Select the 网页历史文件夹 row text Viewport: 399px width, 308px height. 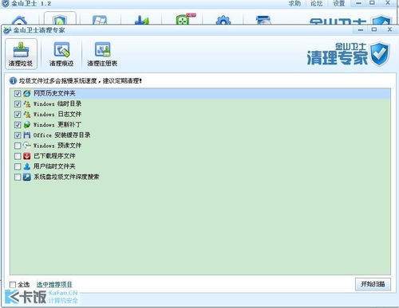click(x=54, y=93)
